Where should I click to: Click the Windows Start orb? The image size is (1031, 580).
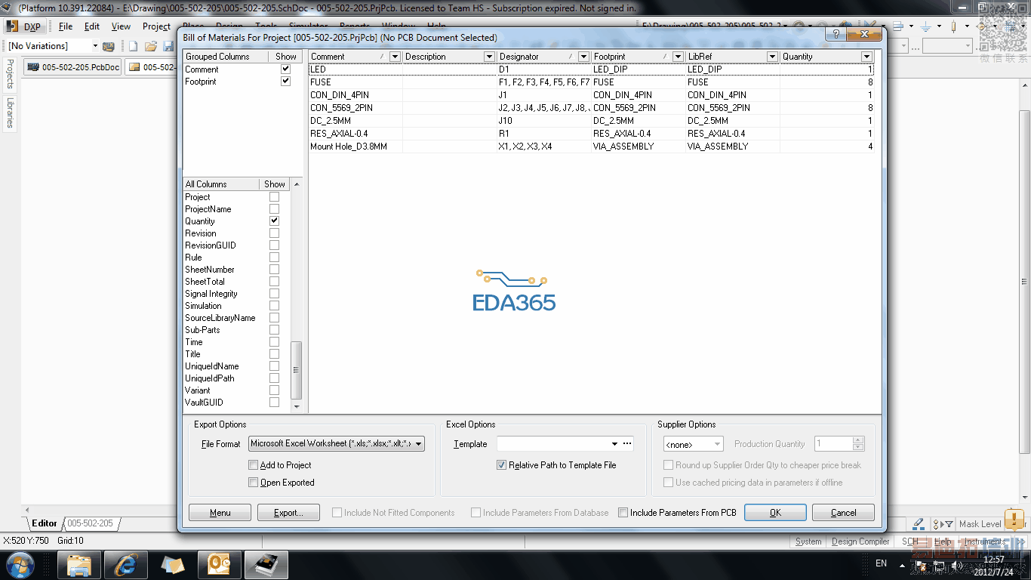click(x=19, y=564)
